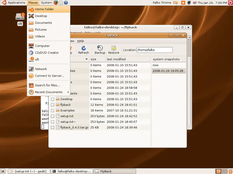Open the mail client panel icon
This screenshot has height=174, width=233.
point(61,3)
